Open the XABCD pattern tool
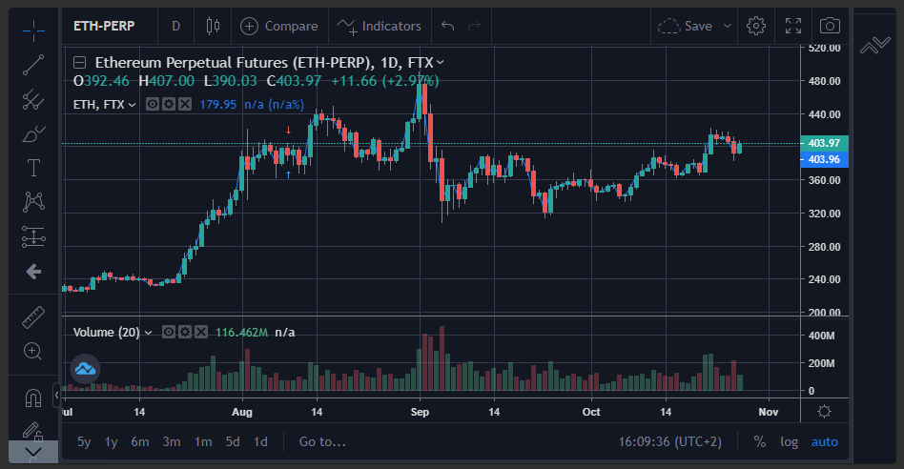 (x=33, y=202)
